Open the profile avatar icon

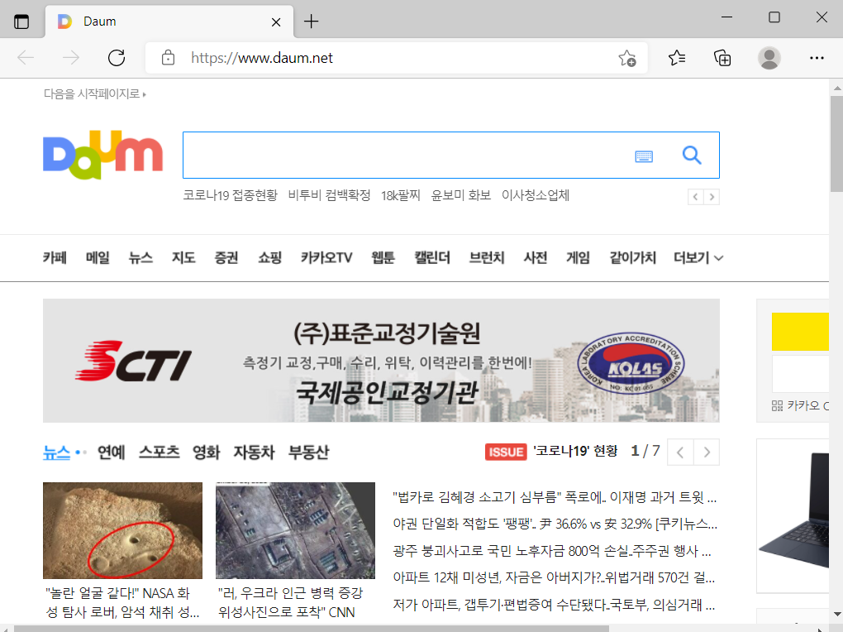[x=769, y=58]
